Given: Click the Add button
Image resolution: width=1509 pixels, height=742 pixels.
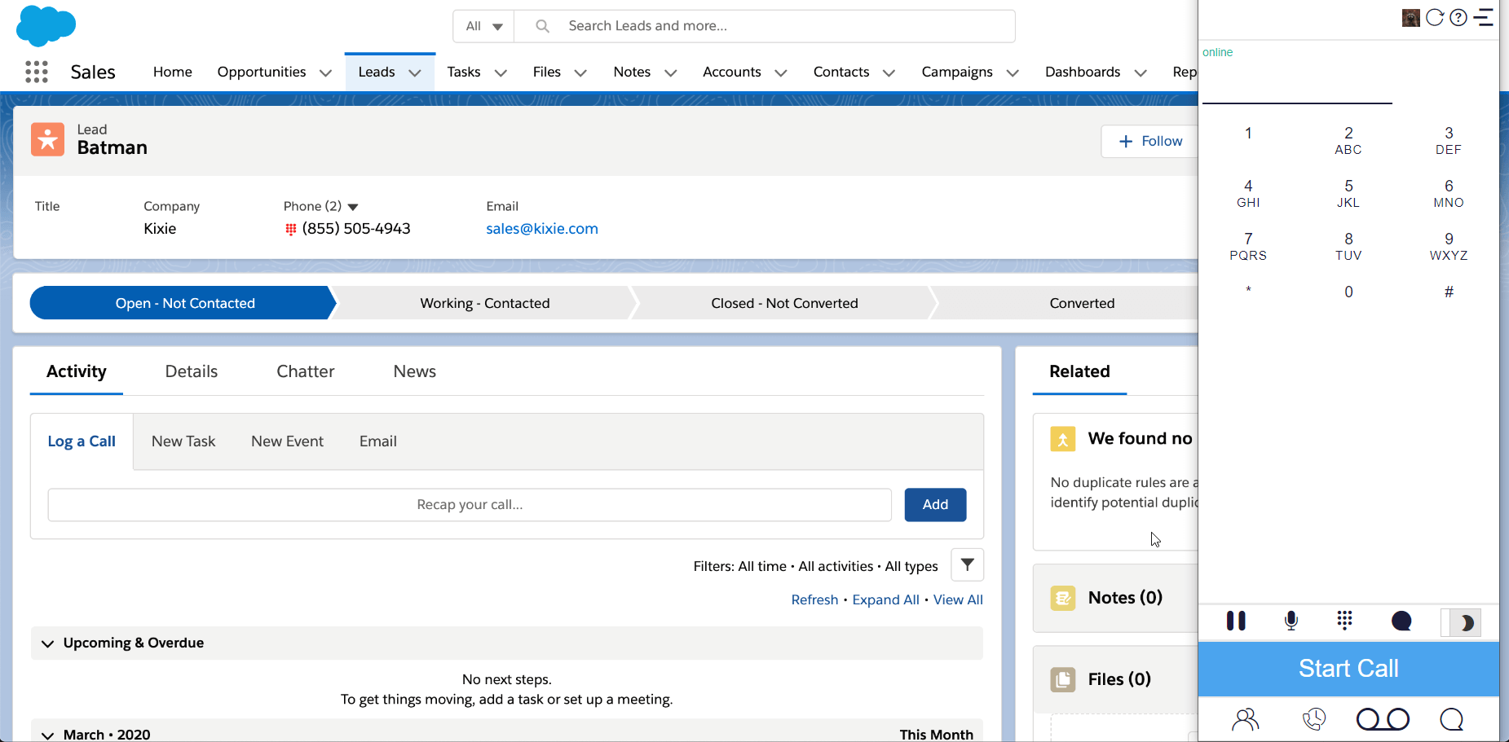Looking at the screenshot, I should click(935, 505).
